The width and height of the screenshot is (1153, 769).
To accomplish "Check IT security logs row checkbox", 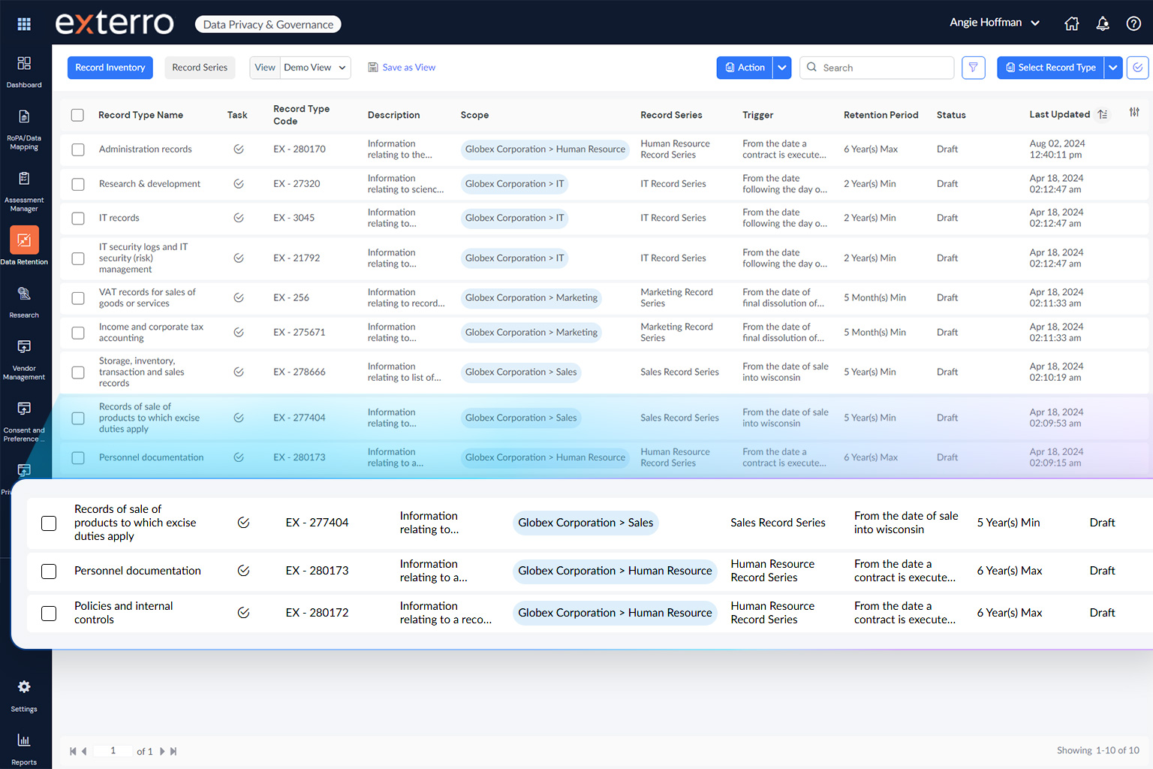I will tap(78, 258).
